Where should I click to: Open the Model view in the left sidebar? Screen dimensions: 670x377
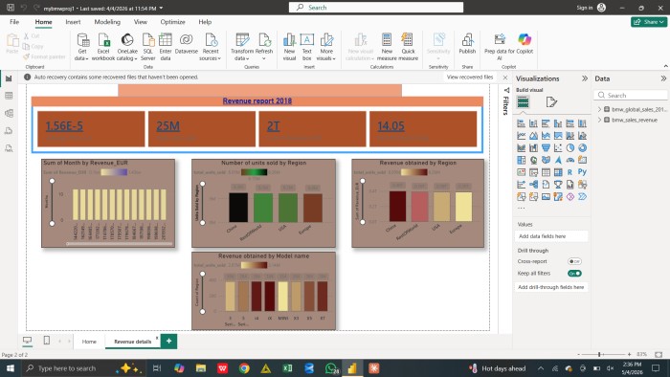(x=9, y=113)
